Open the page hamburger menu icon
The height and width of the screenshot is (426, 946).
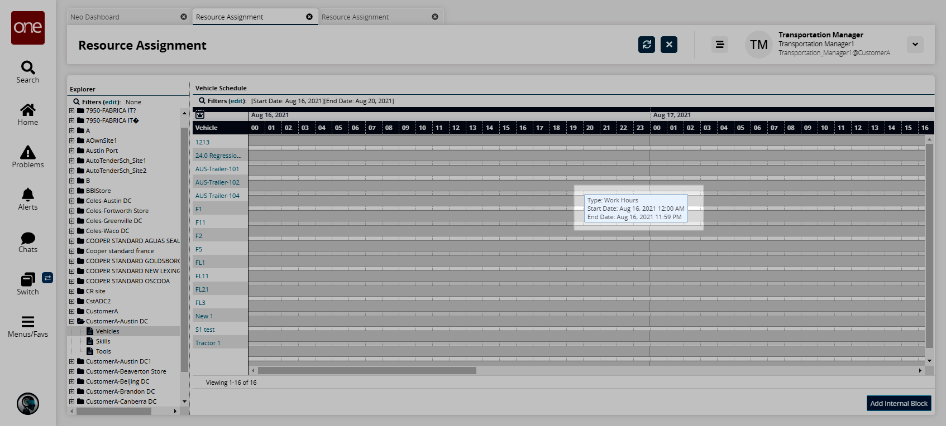720,45
